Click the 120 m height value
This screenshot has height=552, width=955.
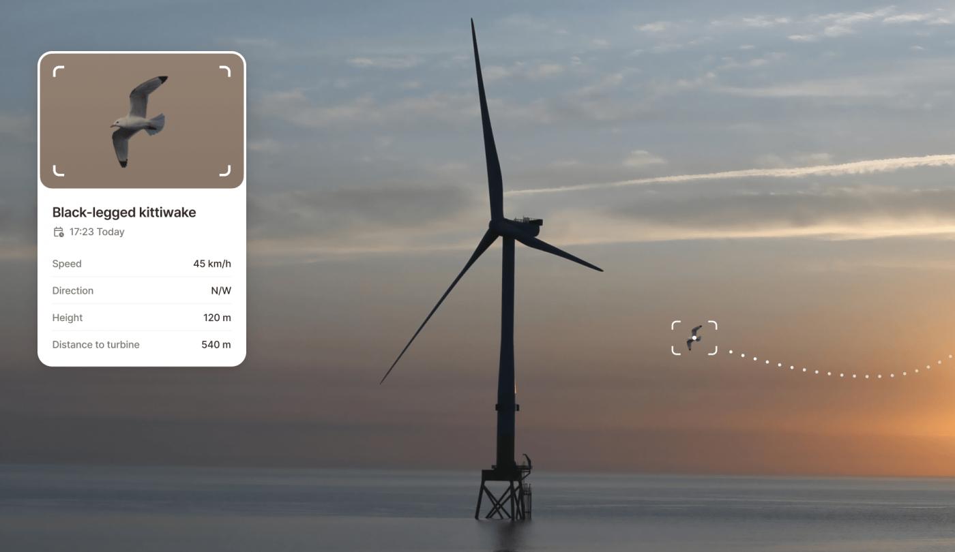tap(217, 318)
